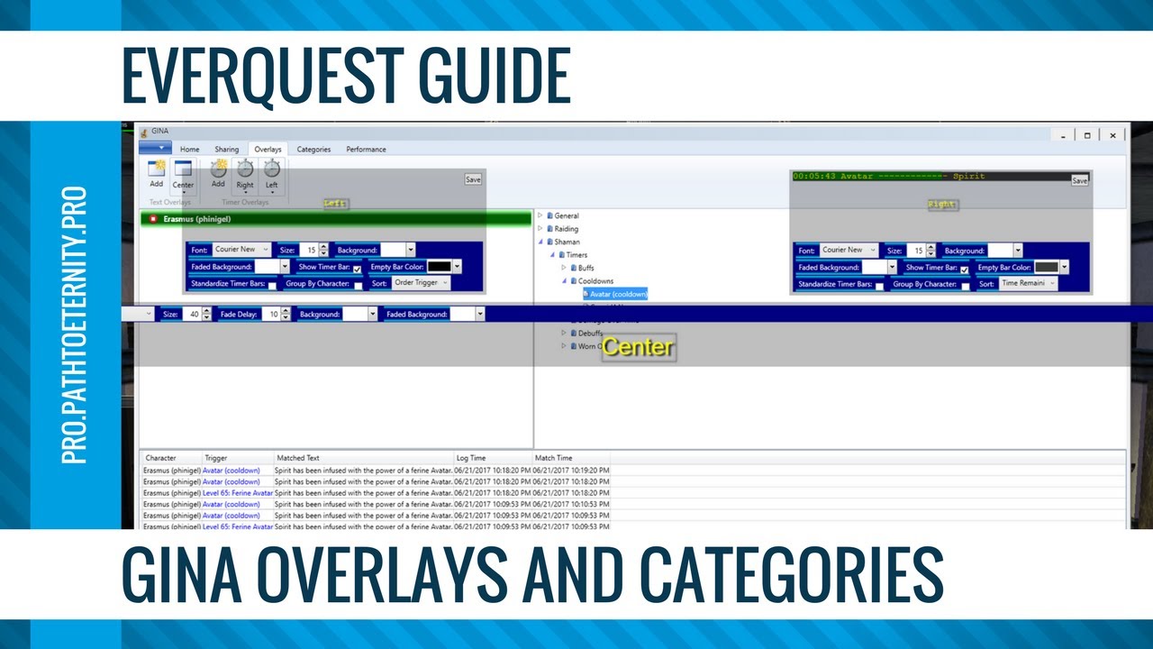The height and width of the screenshot is (649, 1153).
Task: Click the Timers folder icon in tree
Action: [561, 255]
